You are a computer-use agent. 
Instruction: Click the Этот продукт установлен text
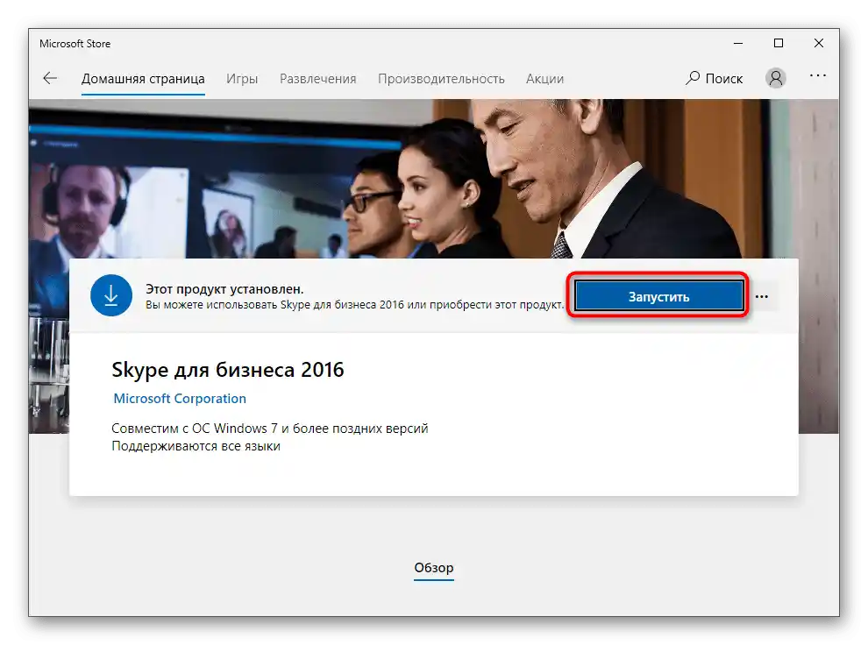tap(224, 288)
